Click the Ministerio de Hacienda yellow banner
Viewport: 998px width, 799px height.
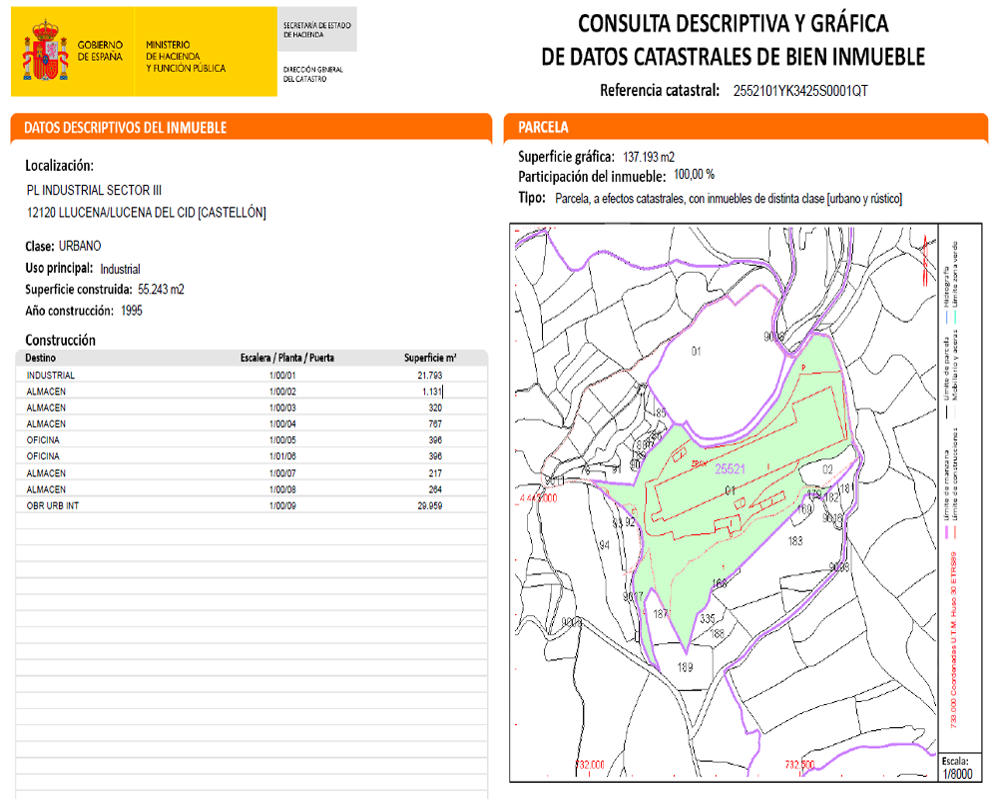click(x=206, y=52)
